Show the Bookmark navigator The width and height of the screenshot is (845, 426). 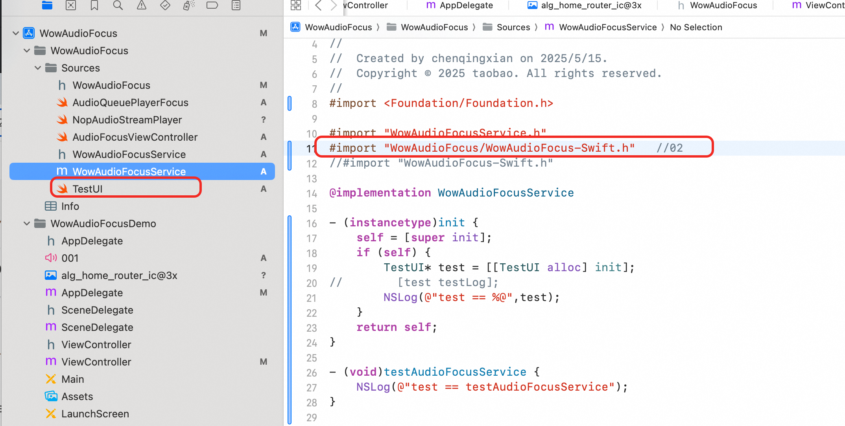point(94,5)
